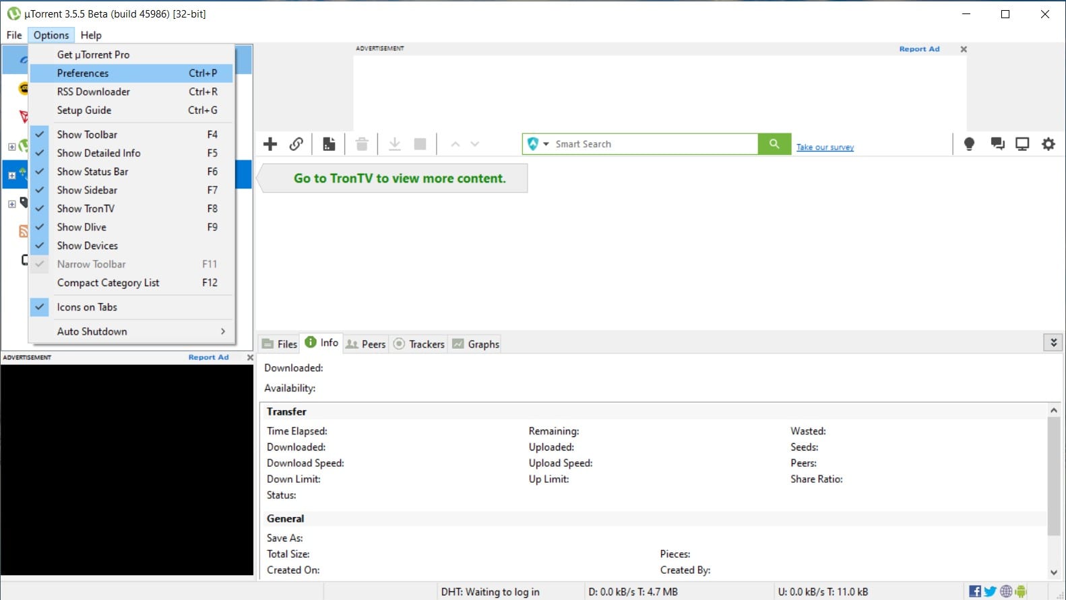
Task: Switch to the Peers tab
Action: click(366, 343)
